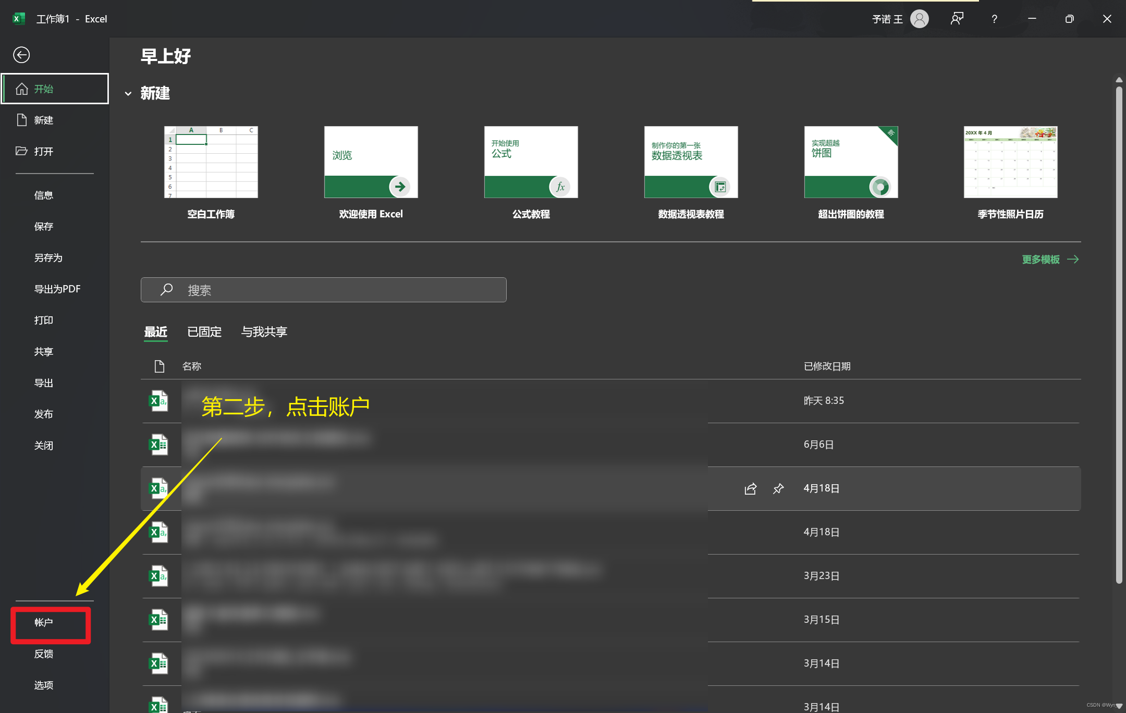Click the feedback person icon in the title bar

[957, 19]
